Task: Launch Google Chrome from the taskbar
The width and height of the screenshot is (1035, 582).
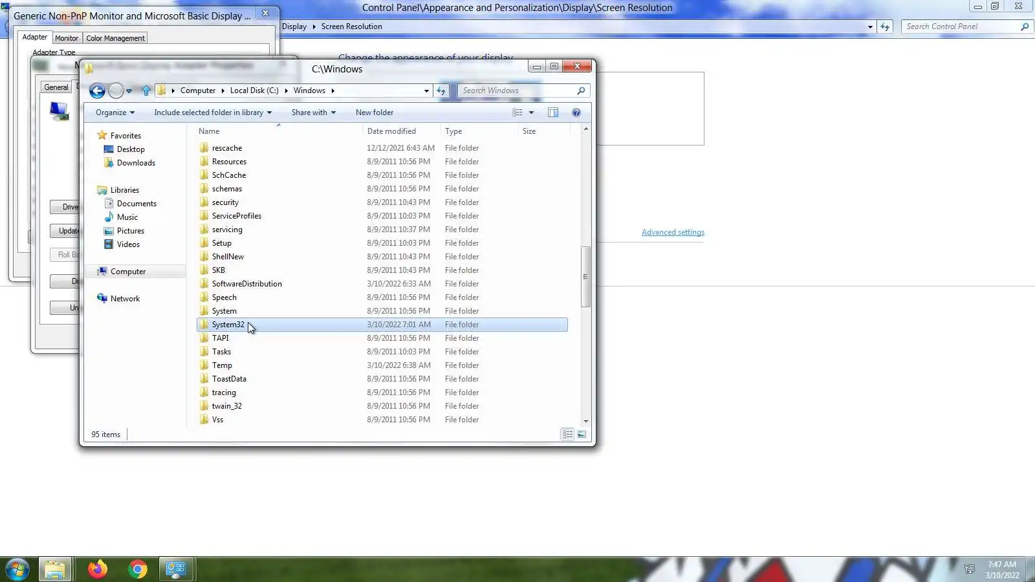Action: pyautogui.click(x=137, y=570)
